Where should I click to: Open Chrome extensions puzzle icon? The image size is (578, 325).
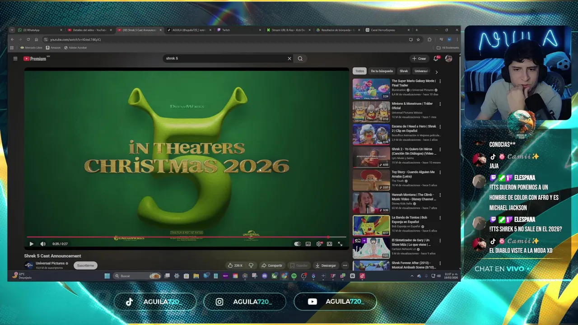[429, 39]
